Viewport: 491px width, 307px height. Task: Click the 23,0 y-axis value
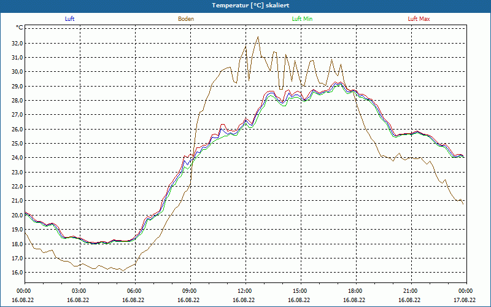coord(17,172)
